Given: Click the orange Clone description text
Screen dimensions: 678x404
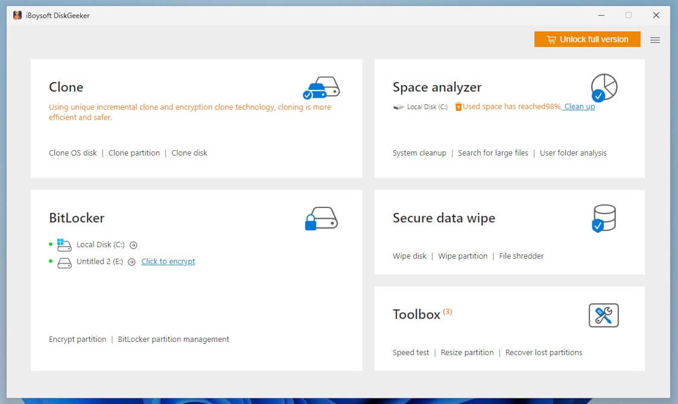Looking at the screenshot, I should pos(190,112).
